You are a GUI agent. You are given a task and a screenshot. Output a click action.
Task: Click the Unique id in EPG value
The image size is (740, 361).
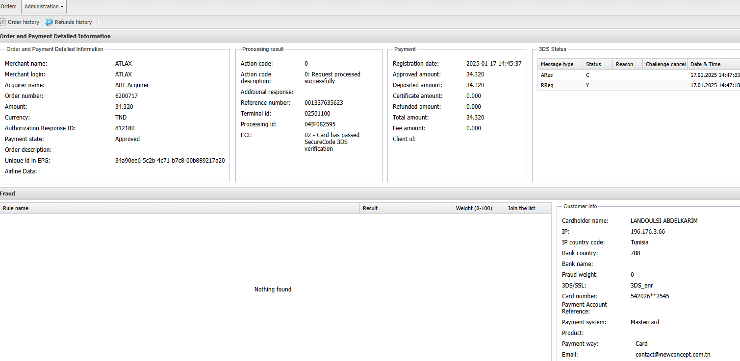[x=170, y=161]
